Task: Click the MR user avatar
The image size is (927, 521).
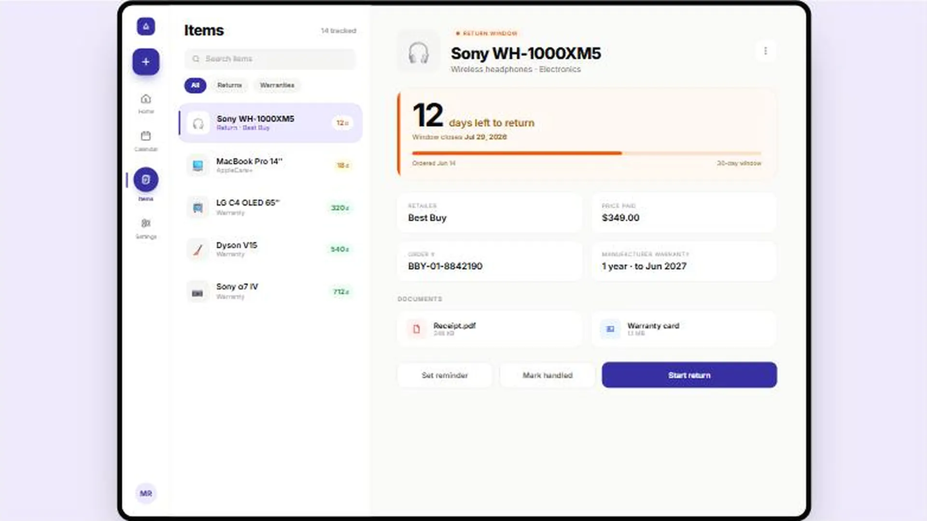Action: tap(146, 494)
